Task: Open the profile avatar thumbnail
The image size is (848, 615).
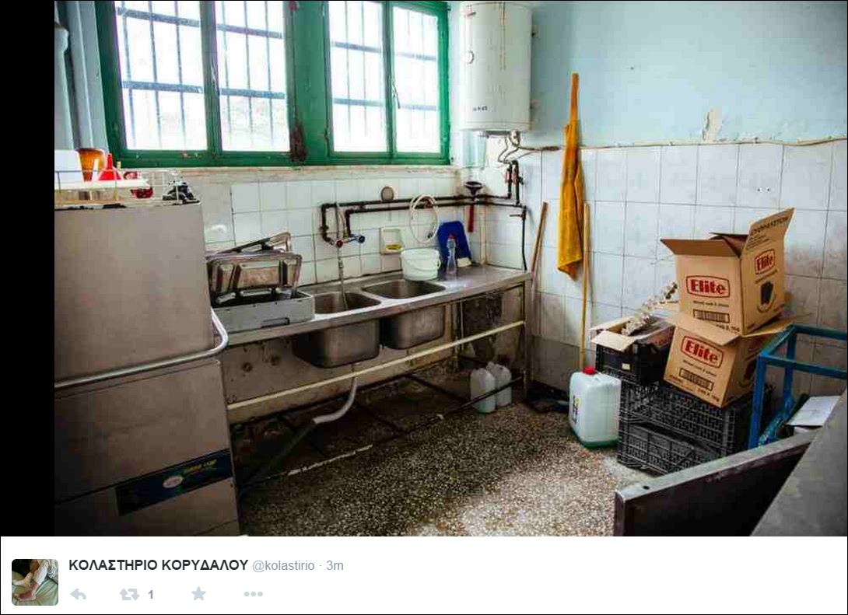Action: point(35,582)
